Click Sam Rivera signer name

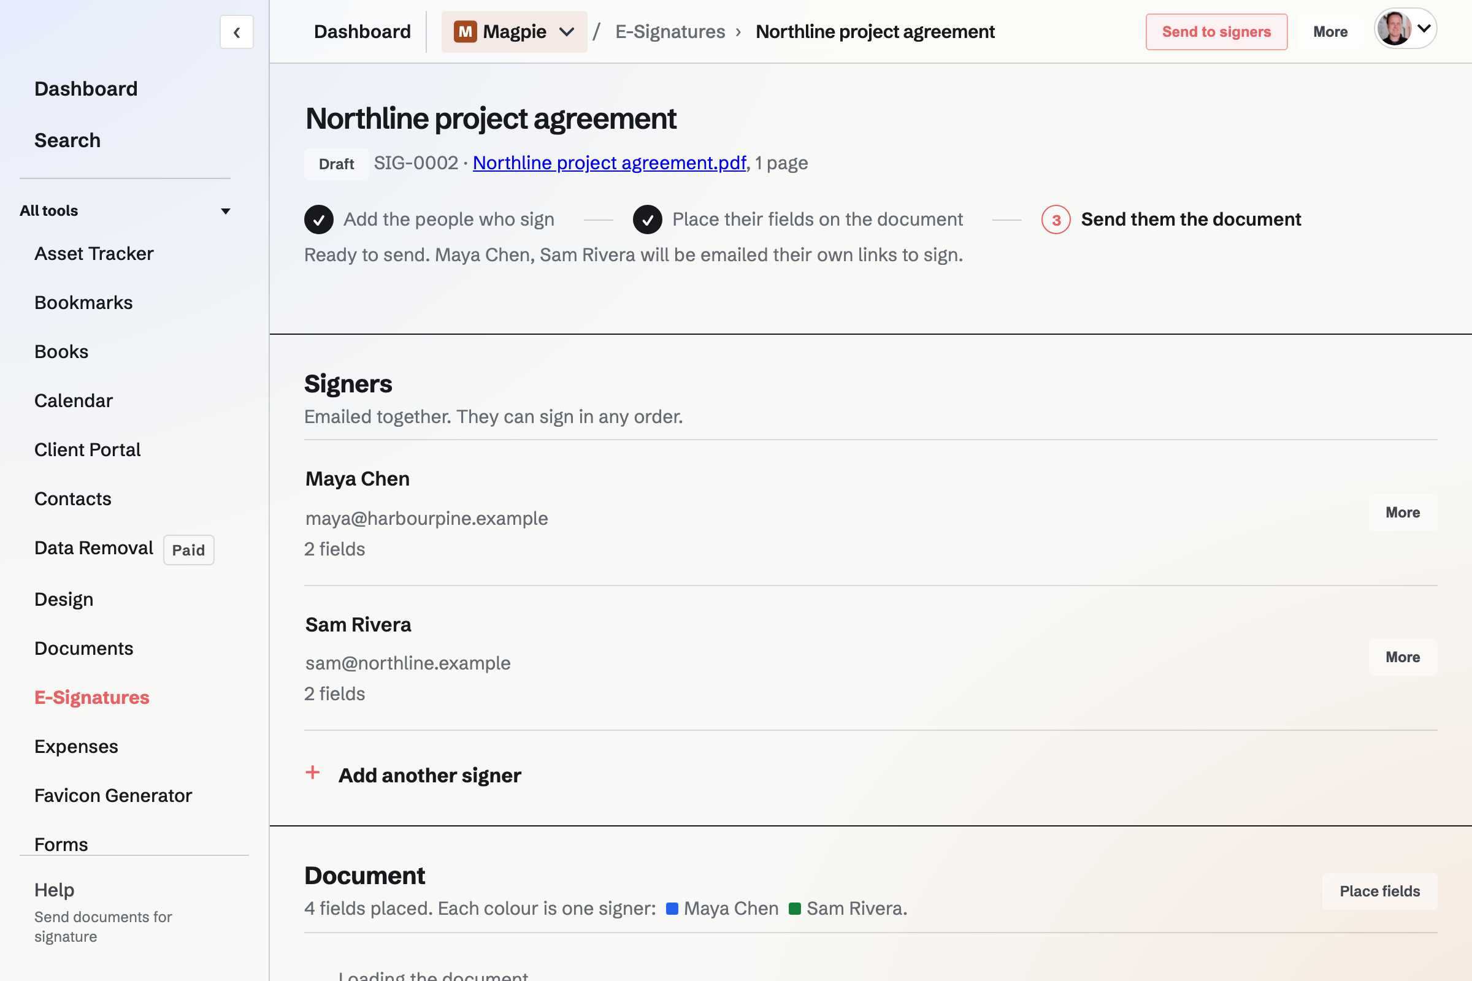pos(358,624)
